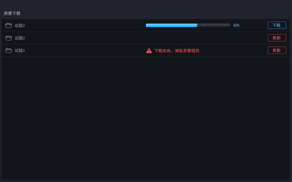This screenshot has width=292, height=182.
Task: Click the empty list area below all rows
Action: 146,118
